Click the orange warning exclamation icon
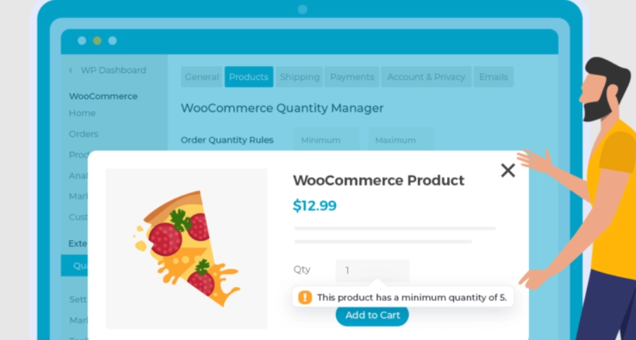This screenshot has width=636, height=340. 305,297
